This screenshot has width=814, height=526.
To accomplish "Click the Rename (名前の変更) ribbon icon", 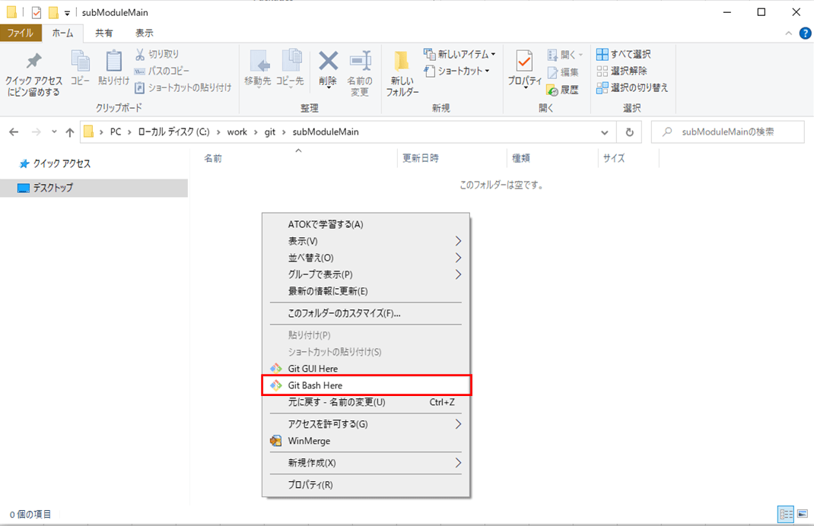I will pyautogui.click(x=360, y=62).
